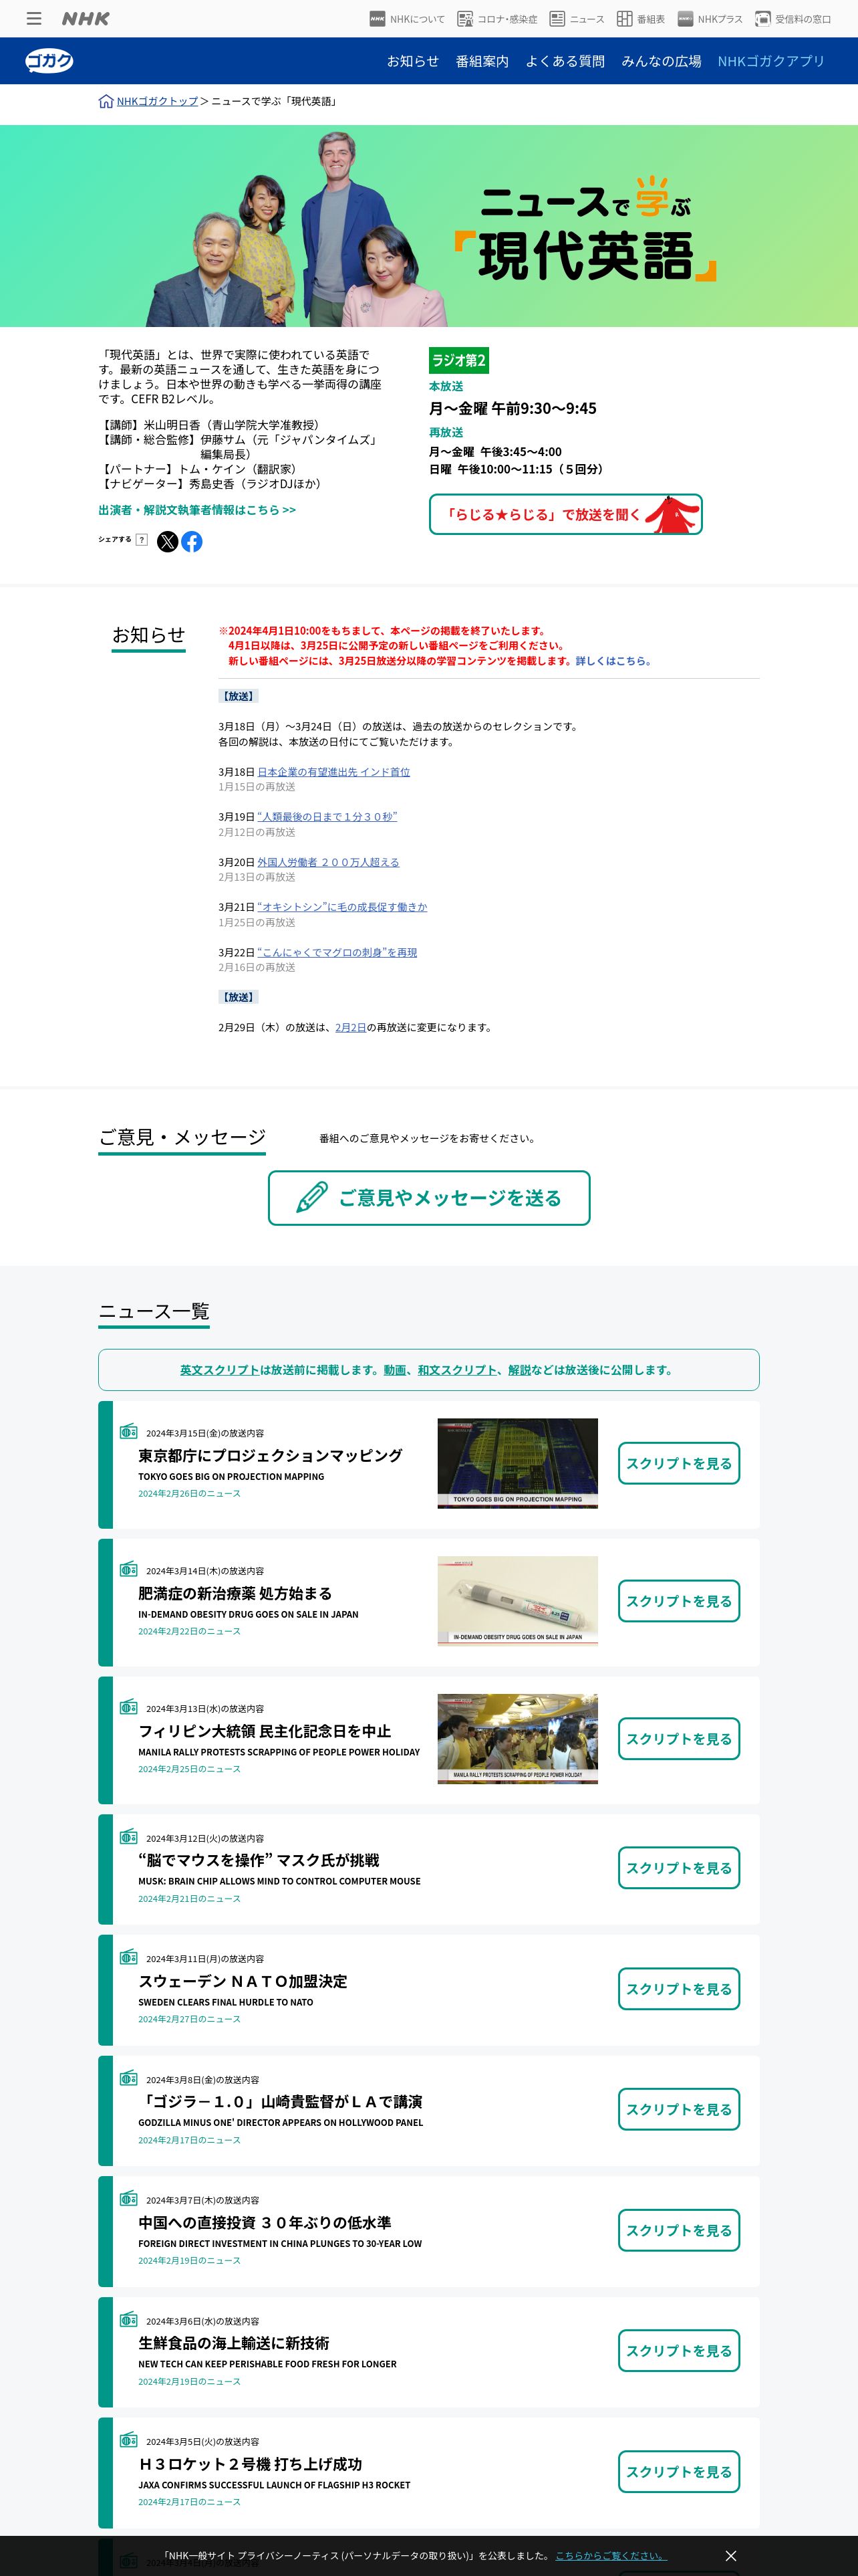Open 日本企業の有望進出先 インド首位 link
The image size is (858, 2576).
tap(333, 772)
